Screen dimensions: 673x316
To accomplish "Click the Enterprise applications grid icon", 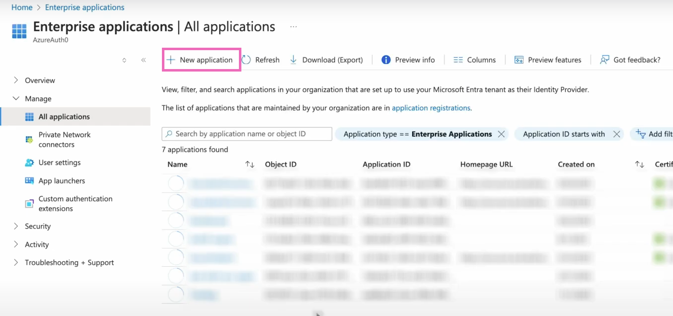I will (19, 30).
